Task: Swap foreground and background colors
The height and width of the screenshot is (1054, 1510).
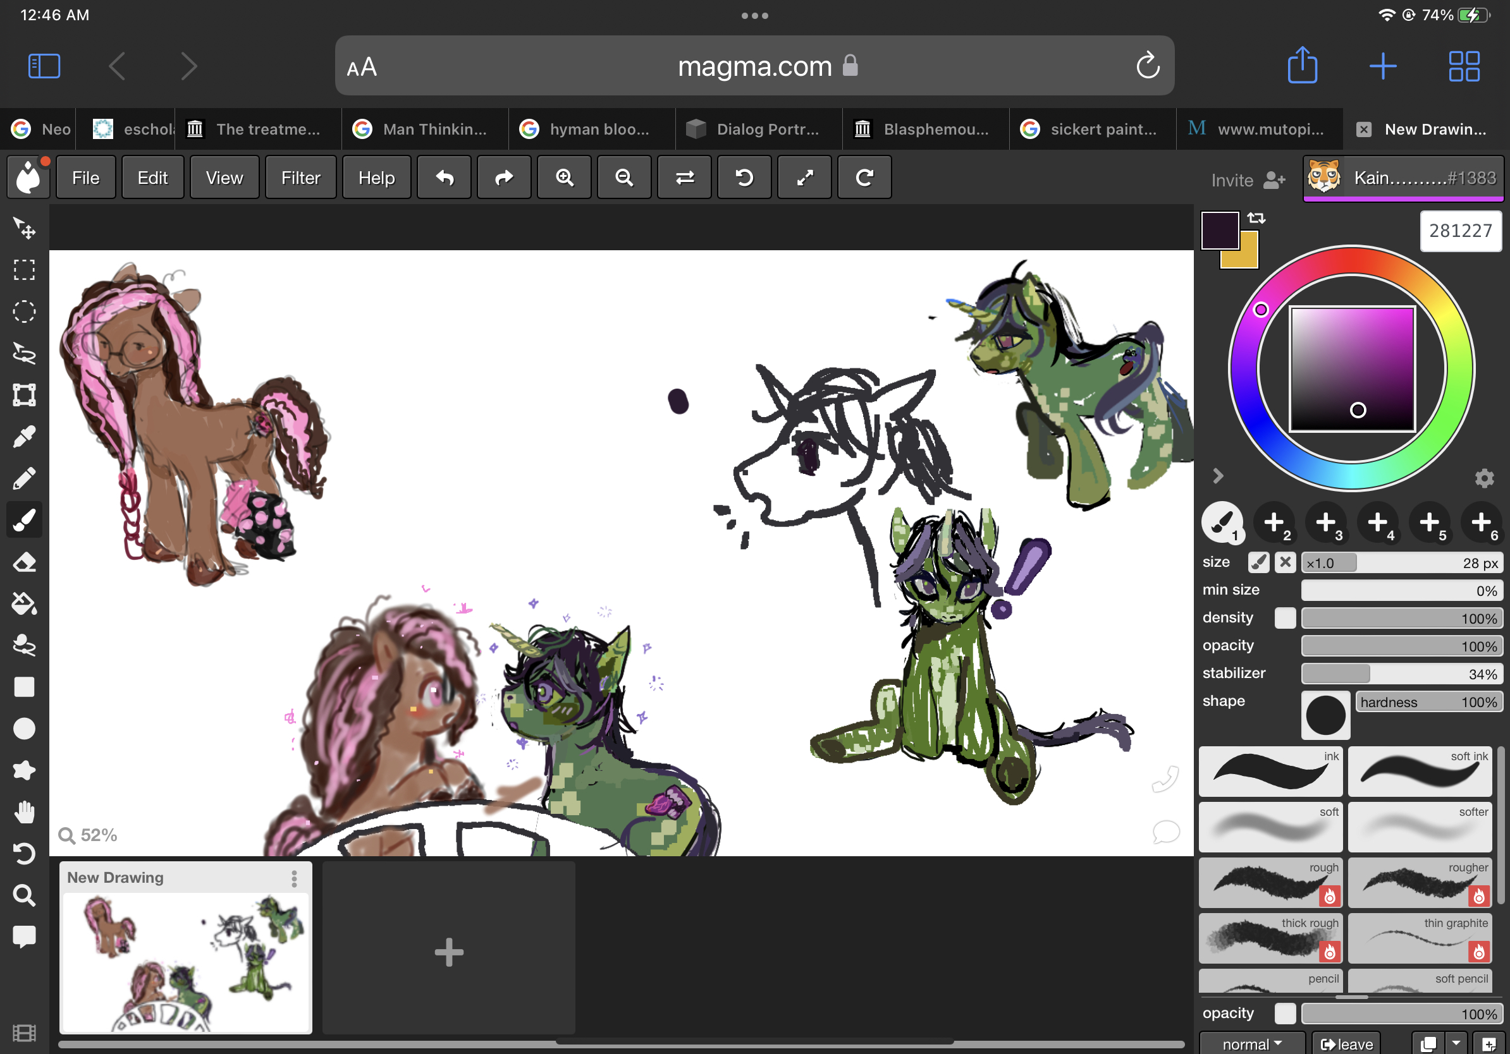Action: (1256, 217)
